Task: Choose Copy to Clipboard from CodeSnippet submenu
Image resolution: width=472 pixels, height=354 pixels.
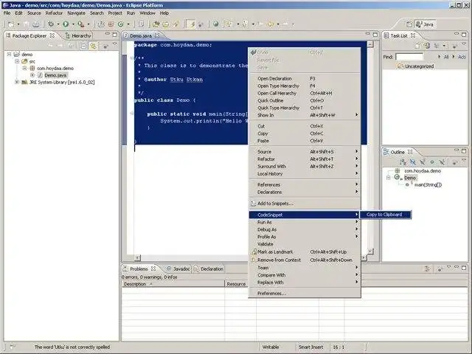Action: (x=386, y=215)
